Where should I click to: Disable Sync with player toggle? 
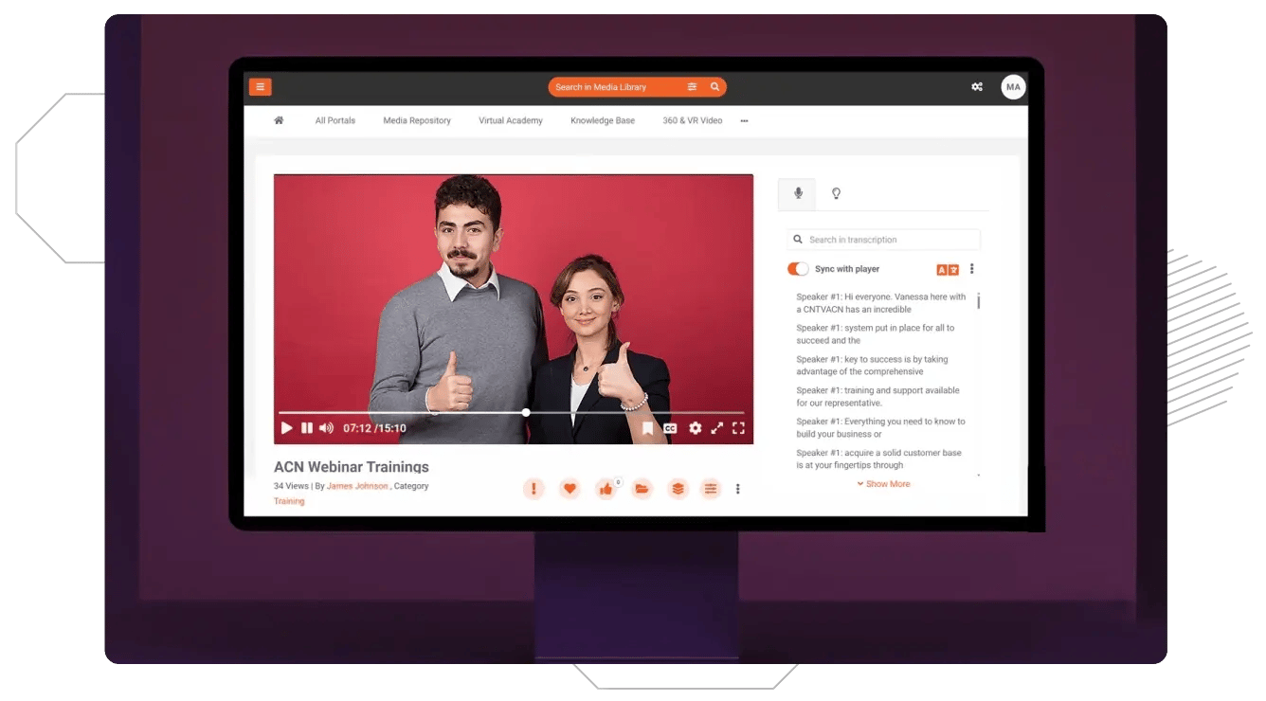pyautogui.click(x=798, y=269)
